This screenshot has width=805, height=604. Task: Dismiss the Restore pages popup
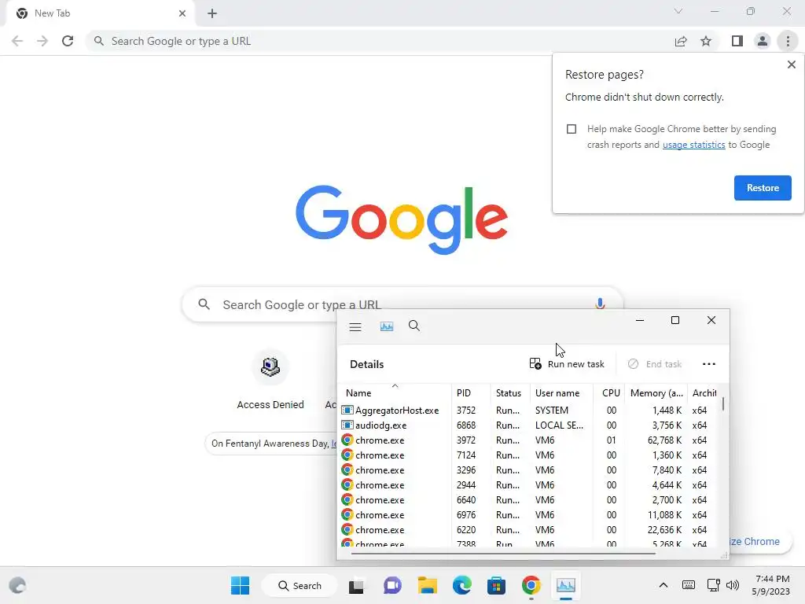click(x=791, y=64)
